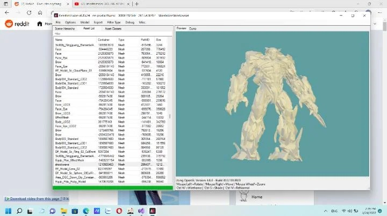Switch to the Asset List tab
Image resolution: width=387 pixels, height=216 pixels.
pos(89,28)
